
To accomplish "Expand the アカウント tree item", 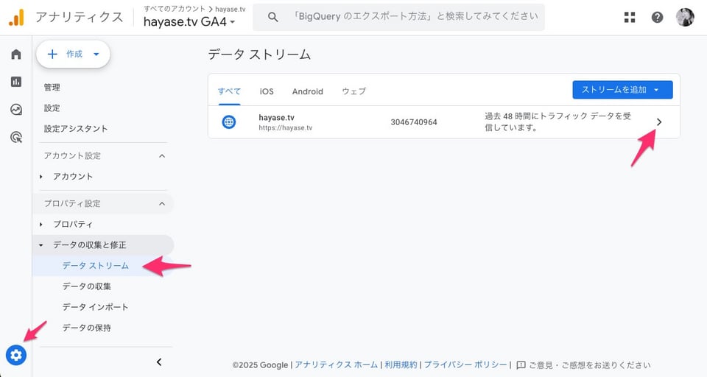I will [x=41, y=177].
